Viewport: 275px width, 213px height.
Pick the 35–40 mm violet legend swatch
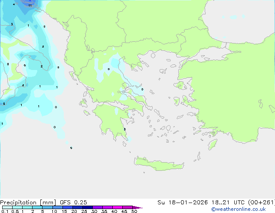(108, 207)
